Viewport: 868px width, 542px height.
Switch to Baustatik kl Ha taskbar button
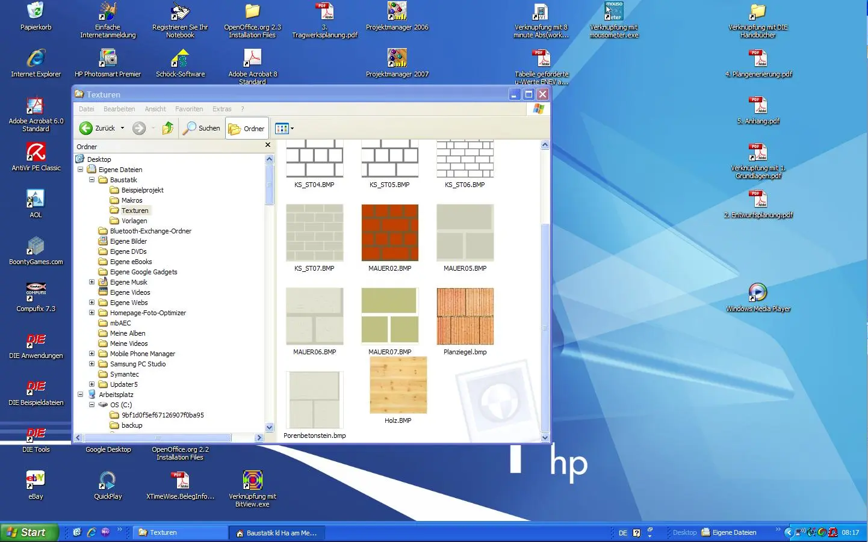click(x=277, y=532)
